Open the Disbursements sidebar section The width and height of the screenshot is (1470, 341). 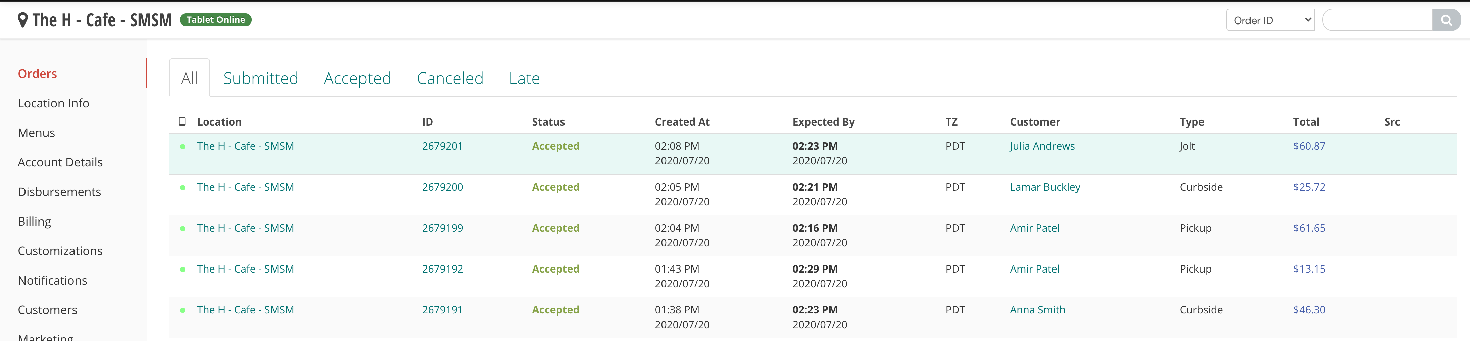pyautogui.click(x=59, y=192)
